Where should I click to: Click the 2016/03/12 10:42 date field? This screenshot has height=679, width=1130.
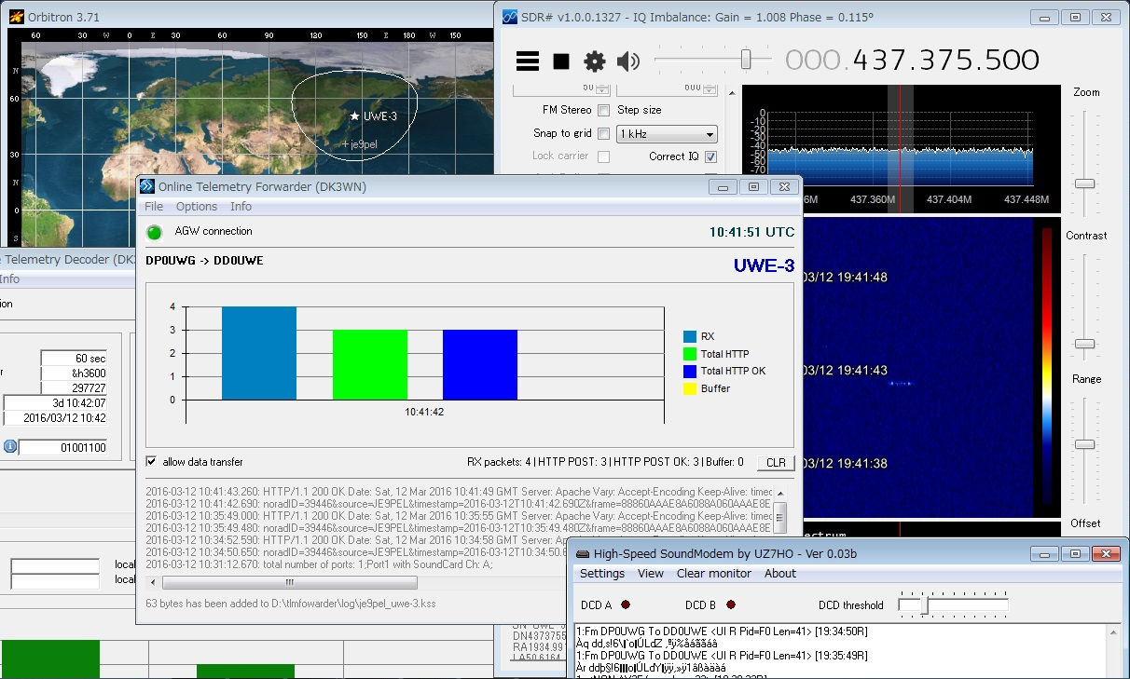point(56,418)
